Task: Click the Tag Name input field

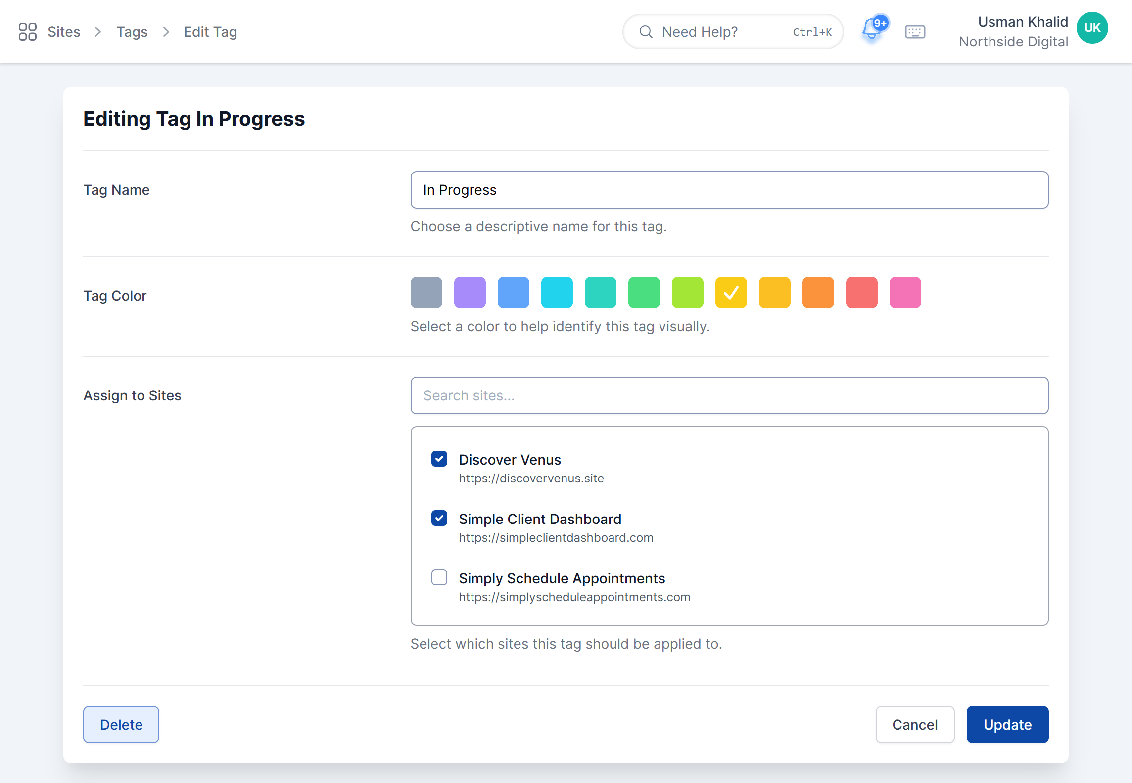Action: click(x=729, y=190)
